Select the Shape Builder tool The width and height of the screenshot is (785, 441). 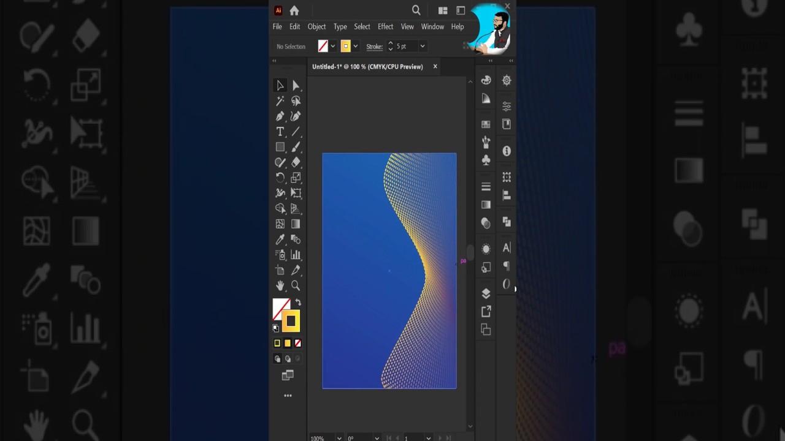[280, 208]
